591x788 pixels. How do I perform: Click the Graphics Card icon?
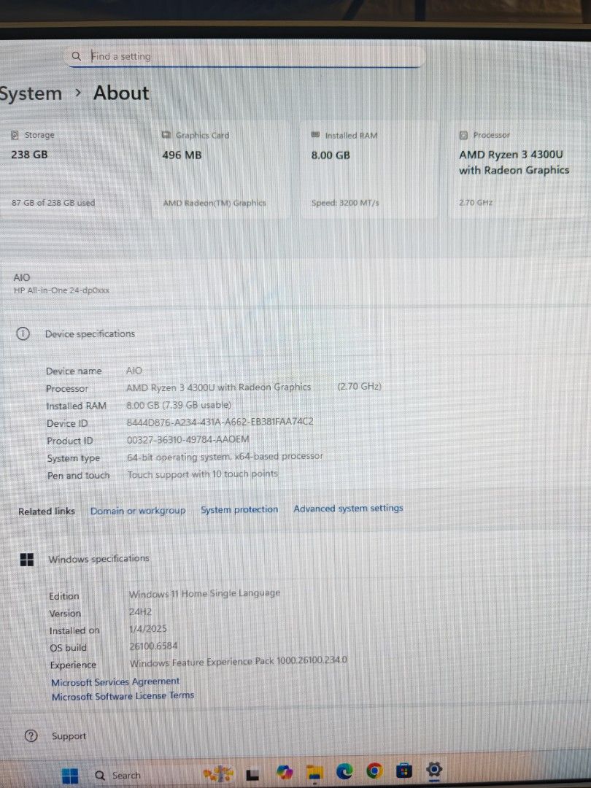[167, 135]
